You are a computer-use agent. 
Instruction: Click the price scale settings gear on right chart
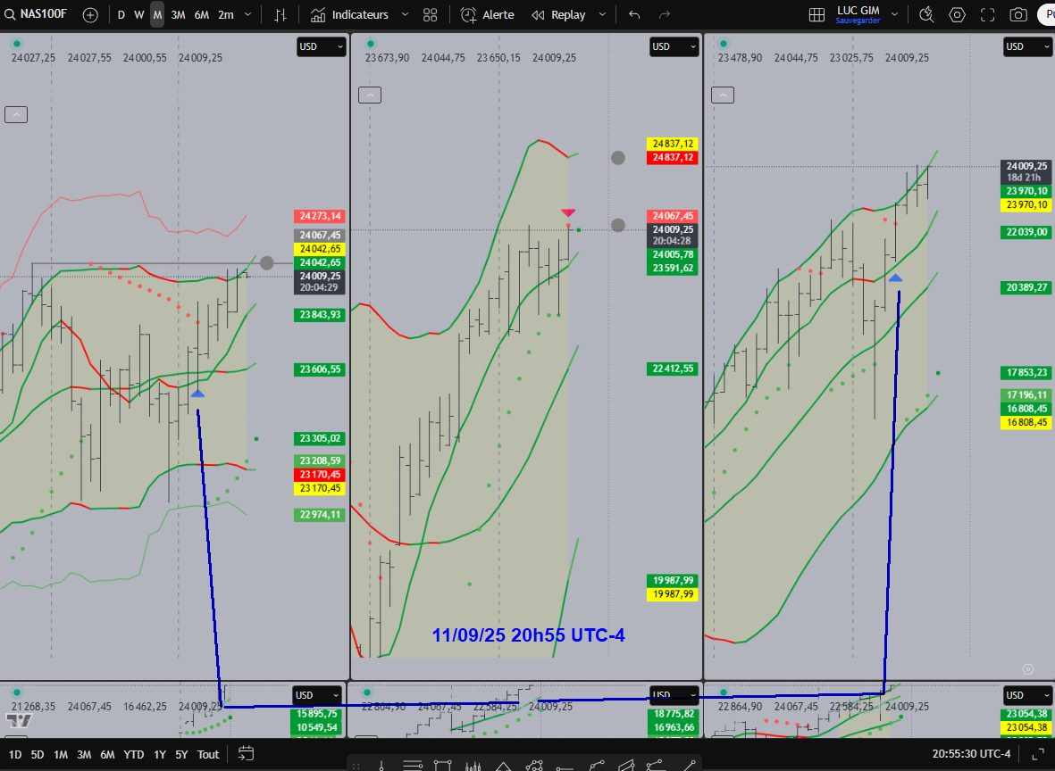1027,669
